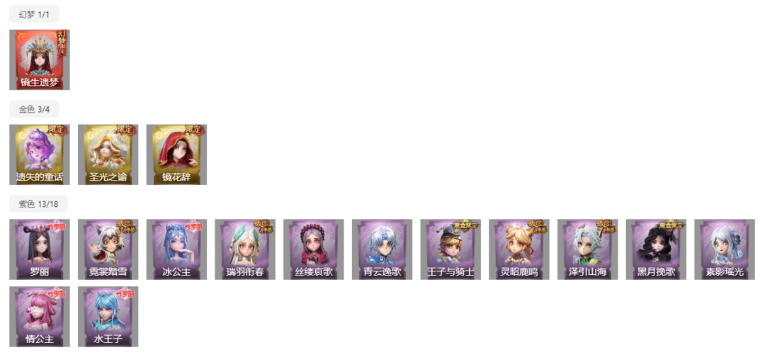Choose the 王子与骑士 skin card

[x=450, y=249]
